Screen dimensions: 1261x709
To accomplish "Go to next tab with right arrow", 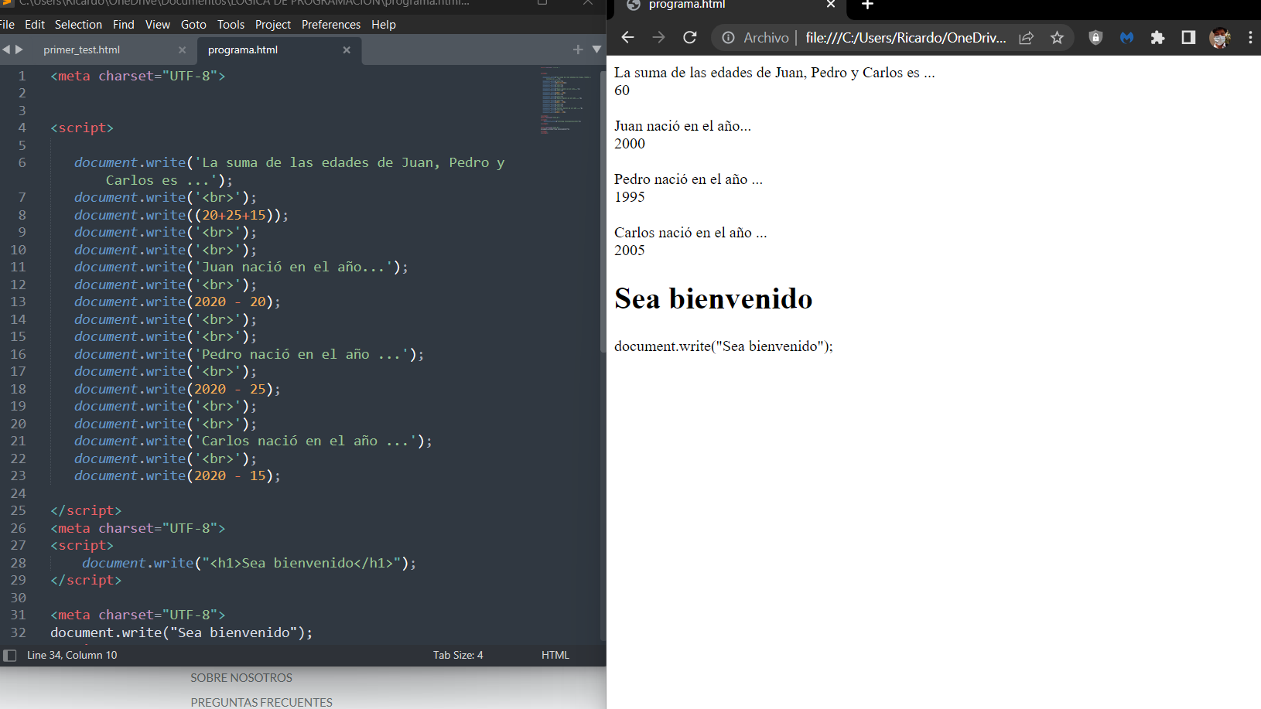I will click(x=19, y=49).
